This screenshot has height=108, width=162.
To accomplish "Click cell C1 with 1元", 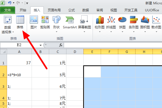I will 58,60.
